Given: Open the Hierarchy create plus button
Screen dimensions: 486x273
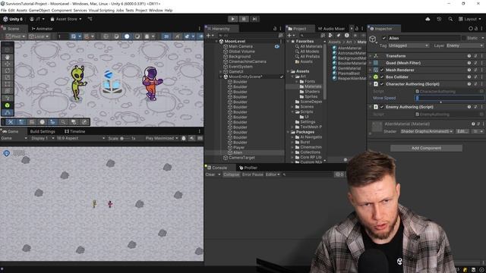Looking at the screenshot, I should (210, 36).
